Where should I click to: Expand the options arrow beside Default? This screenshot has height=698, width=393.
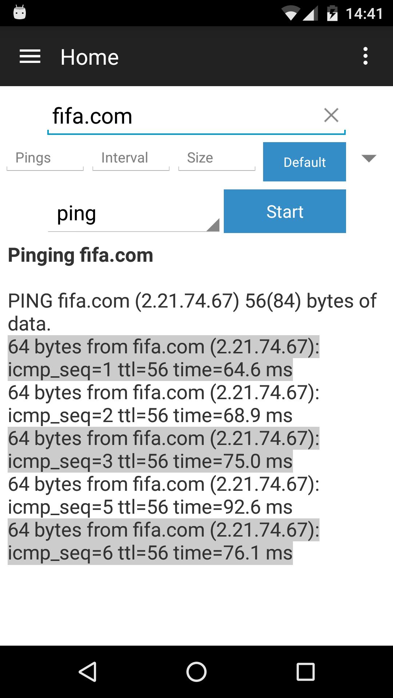click(369, 158)
